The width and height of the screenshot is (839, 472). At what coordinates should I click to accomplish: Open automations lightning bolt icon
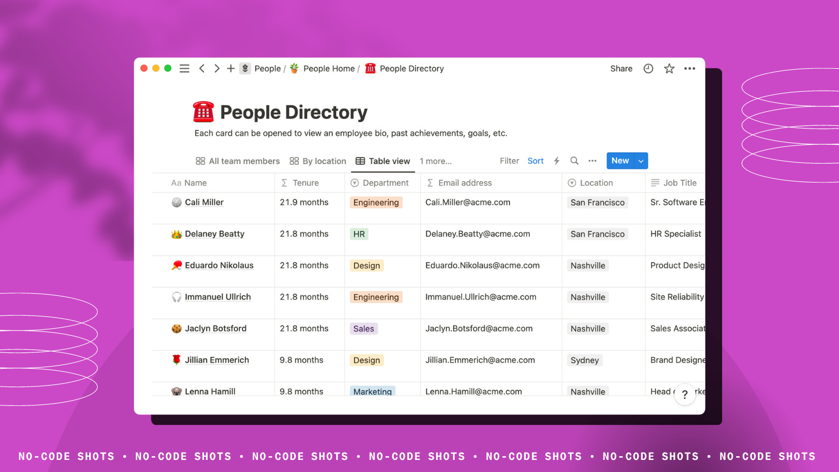pyautogui.click(x=557, y=161)
